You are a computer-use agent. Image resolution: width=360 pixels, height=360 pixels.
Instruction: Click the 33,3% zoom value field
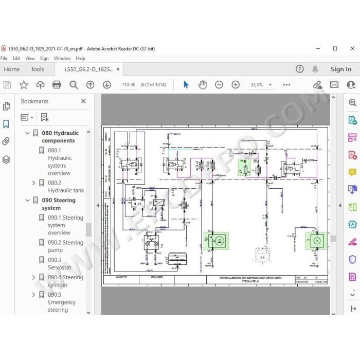(257, 85)
